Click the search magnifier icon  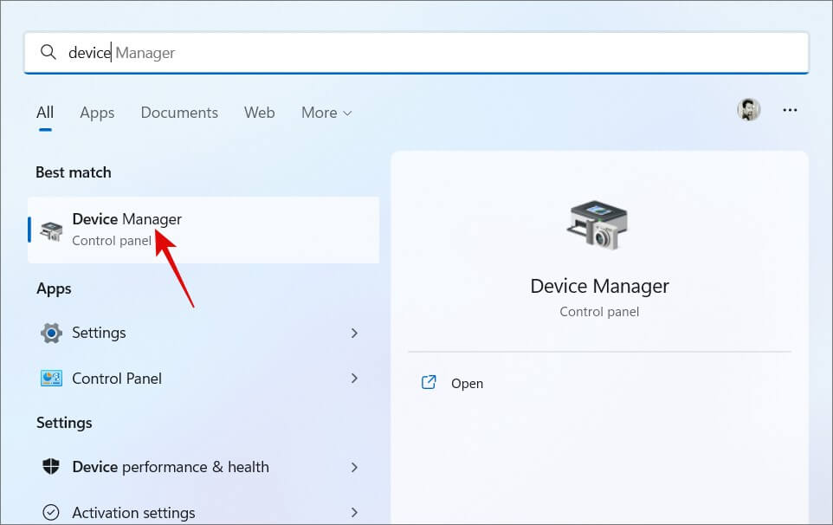pos(49,53)
